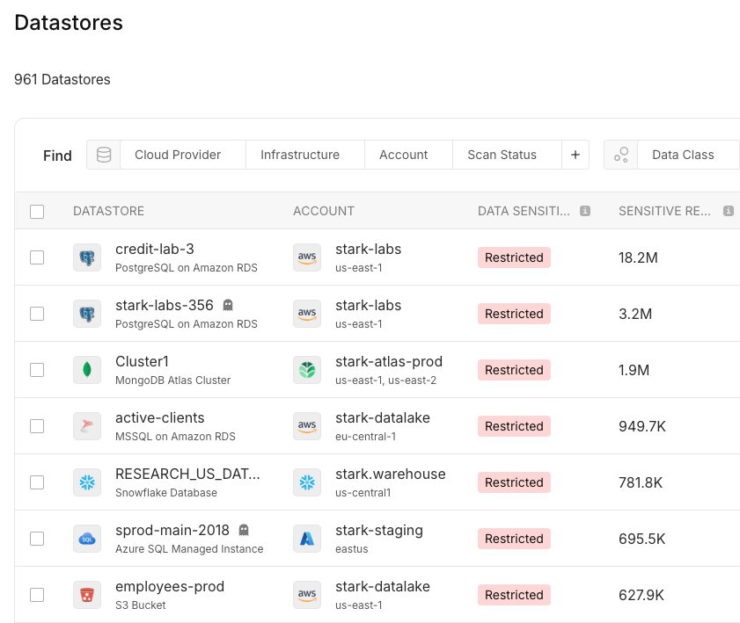
Task: Open the RESEARCH_US_DAT... datastore
Action: pyautogui.click(x=187, y=474)
